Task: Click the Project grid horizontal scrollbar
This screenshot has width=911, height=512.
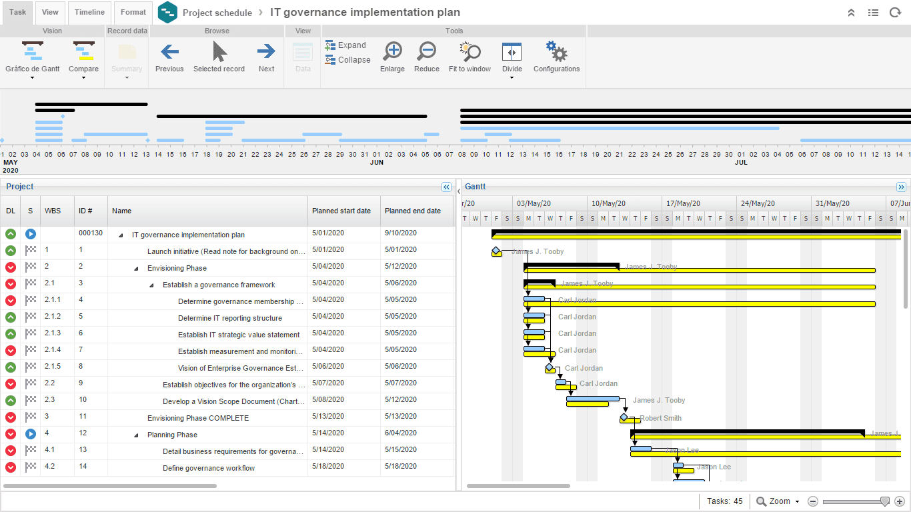Action: (x=110, y=486)
